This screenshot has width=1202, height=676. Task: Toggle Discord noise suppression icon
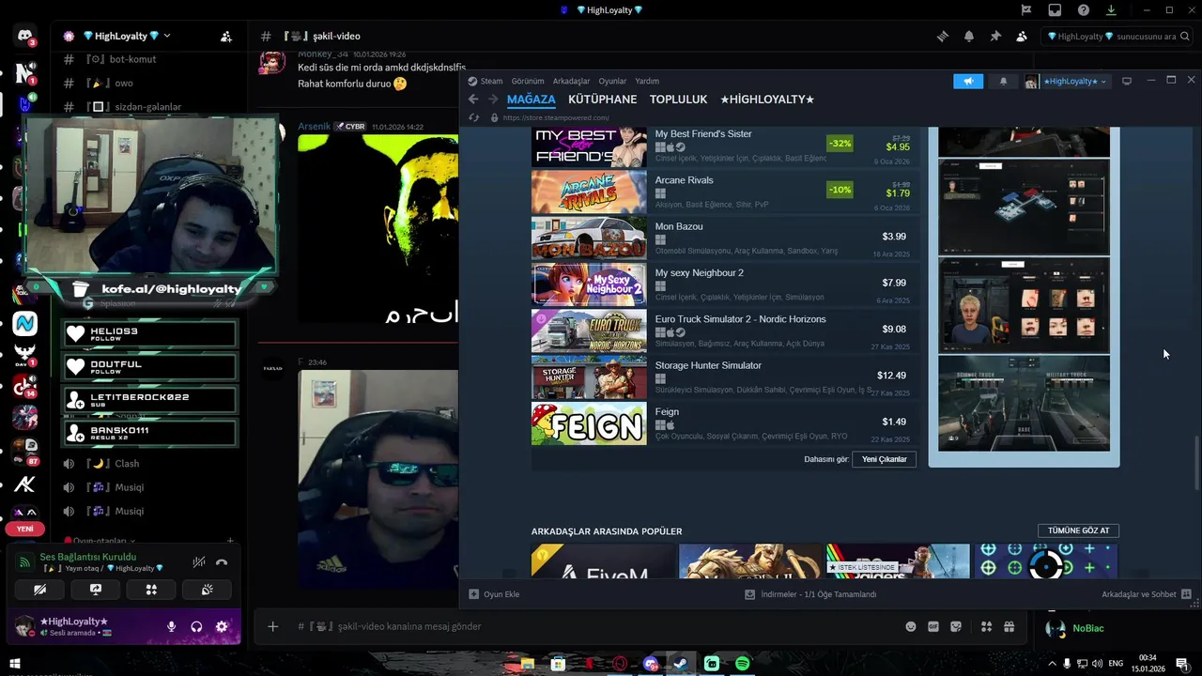point(199,562)
